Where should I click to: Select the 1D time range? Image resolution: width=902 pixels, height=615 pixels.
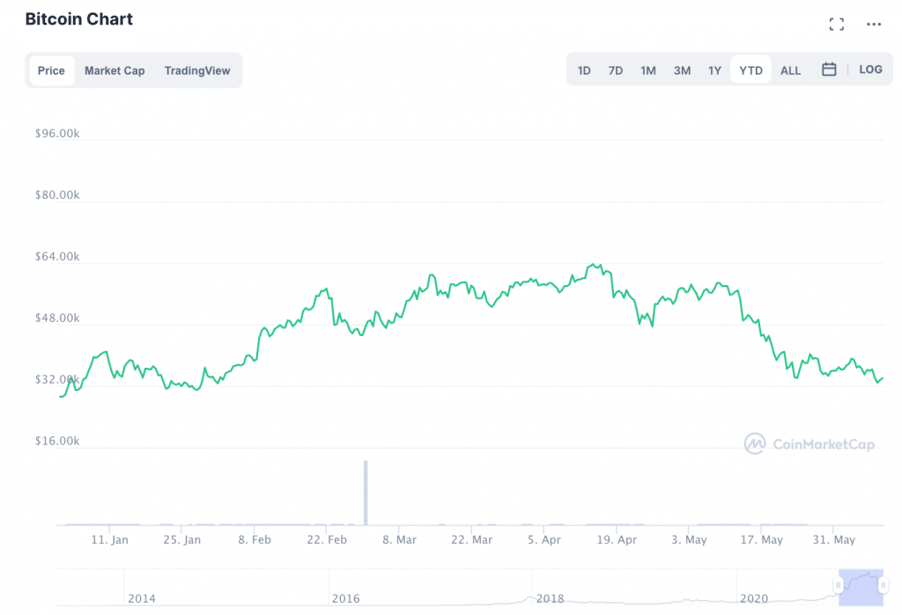[584, 70]
